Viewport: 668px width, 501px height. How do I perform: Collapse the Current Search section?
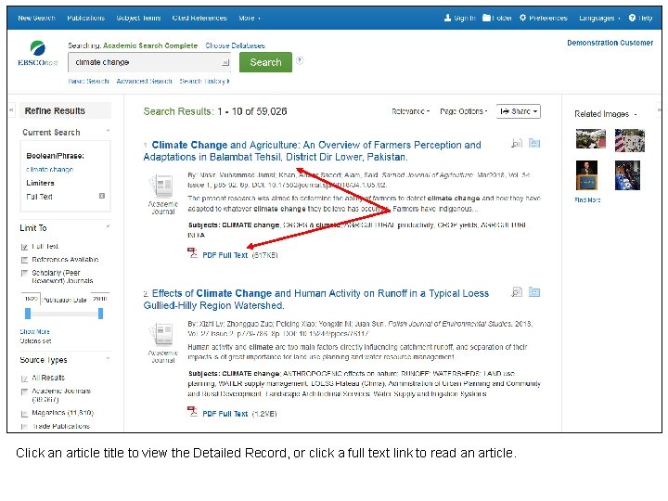click(108, 131)
